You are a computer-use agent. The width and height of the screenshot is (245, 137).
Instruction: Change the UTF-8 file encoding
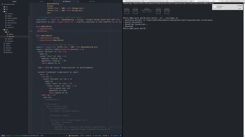pos(82,135)
